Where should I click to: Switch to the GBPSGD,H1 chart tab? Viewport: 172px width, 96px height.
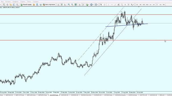pos(9,95)
